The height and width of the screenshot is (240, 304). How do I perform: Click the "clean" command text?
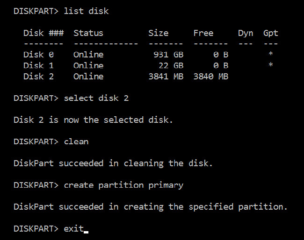tap(76, 141)
